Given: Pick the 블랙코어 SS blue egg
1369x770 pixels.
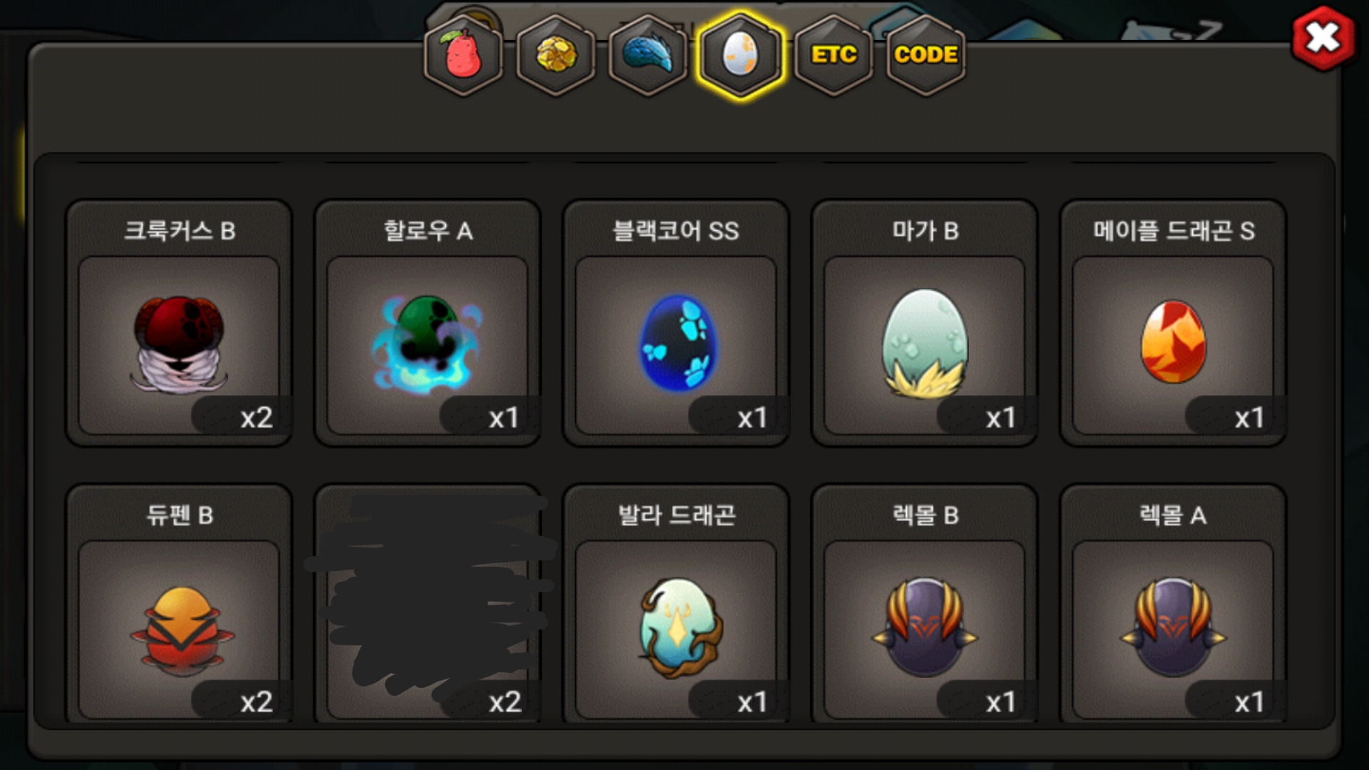Looking at the screenshot, I should tap(676, 323).
